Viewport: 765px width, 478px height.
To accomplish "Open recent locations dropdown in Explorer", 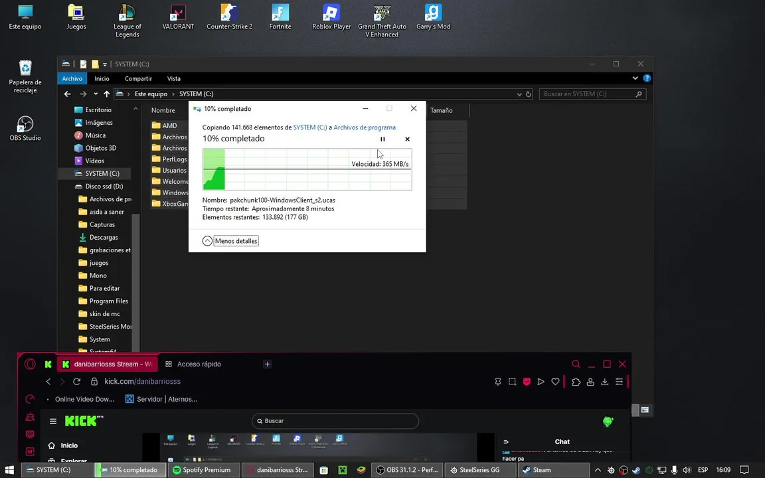I will coord(96,94).
